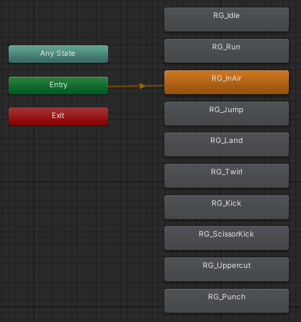
Task: Select the RG_Uppercut state node
Action: 227,270
